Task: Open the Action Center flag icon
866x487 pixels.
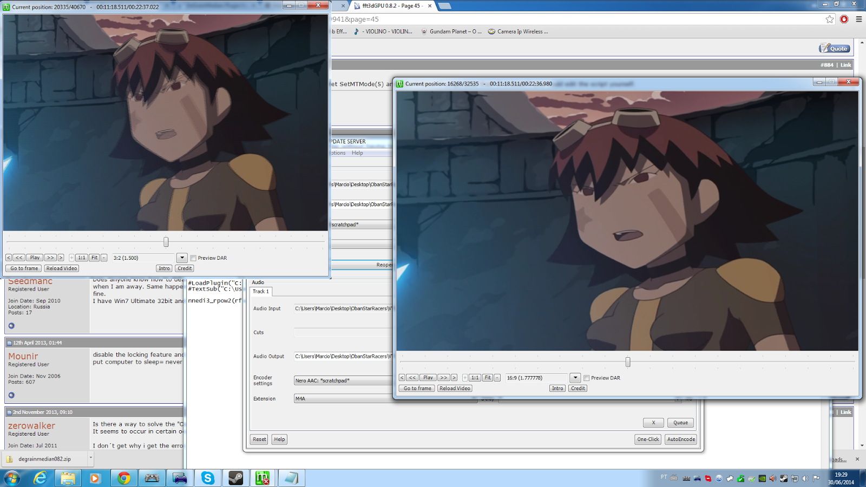Action: (816, 478)
